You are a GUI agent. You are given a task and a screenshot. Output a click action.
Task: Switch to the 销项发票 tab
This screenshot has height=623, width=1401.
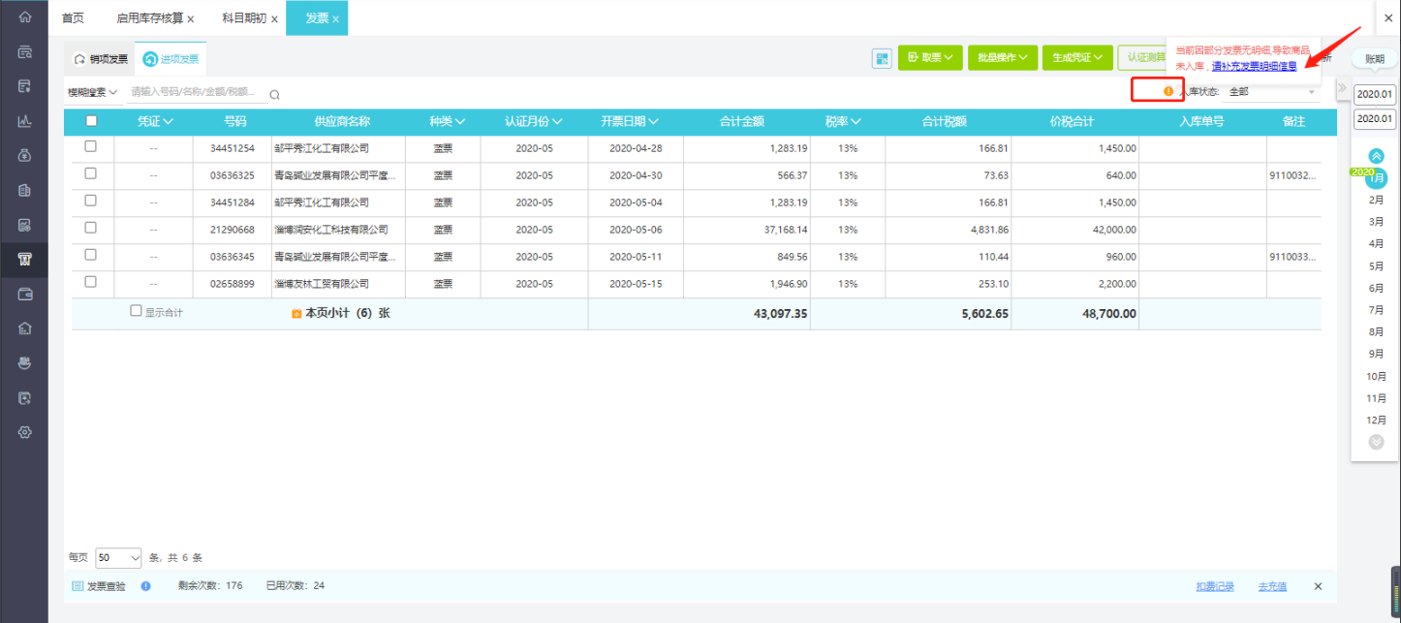point(101,59)
